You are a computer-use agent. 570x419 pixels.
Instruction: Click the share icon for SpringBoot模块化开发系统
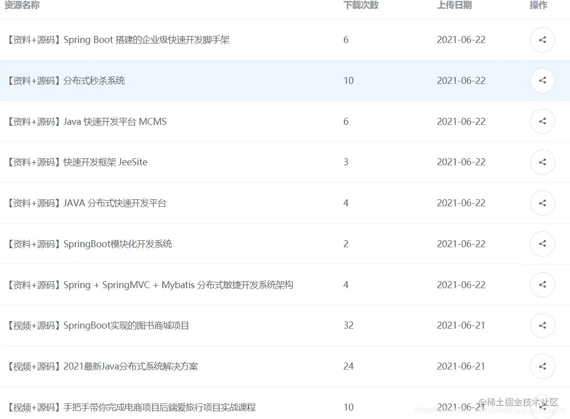(543, 244)
